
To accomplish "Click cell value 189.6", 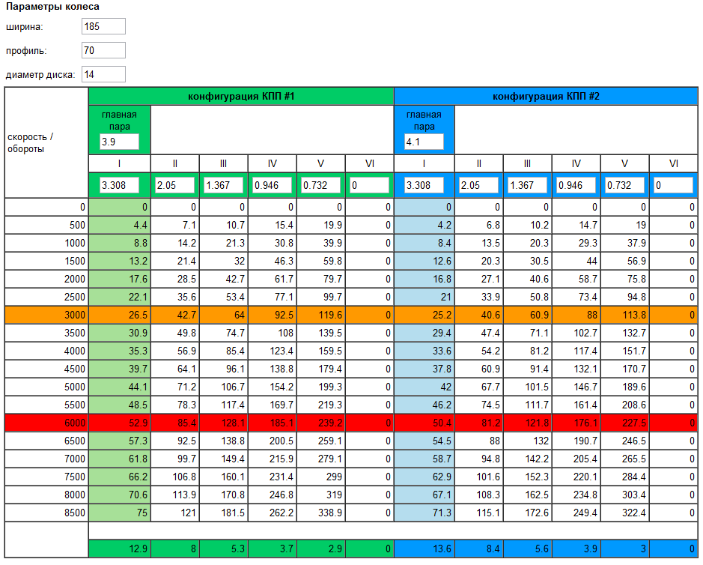I will (625, 387).
